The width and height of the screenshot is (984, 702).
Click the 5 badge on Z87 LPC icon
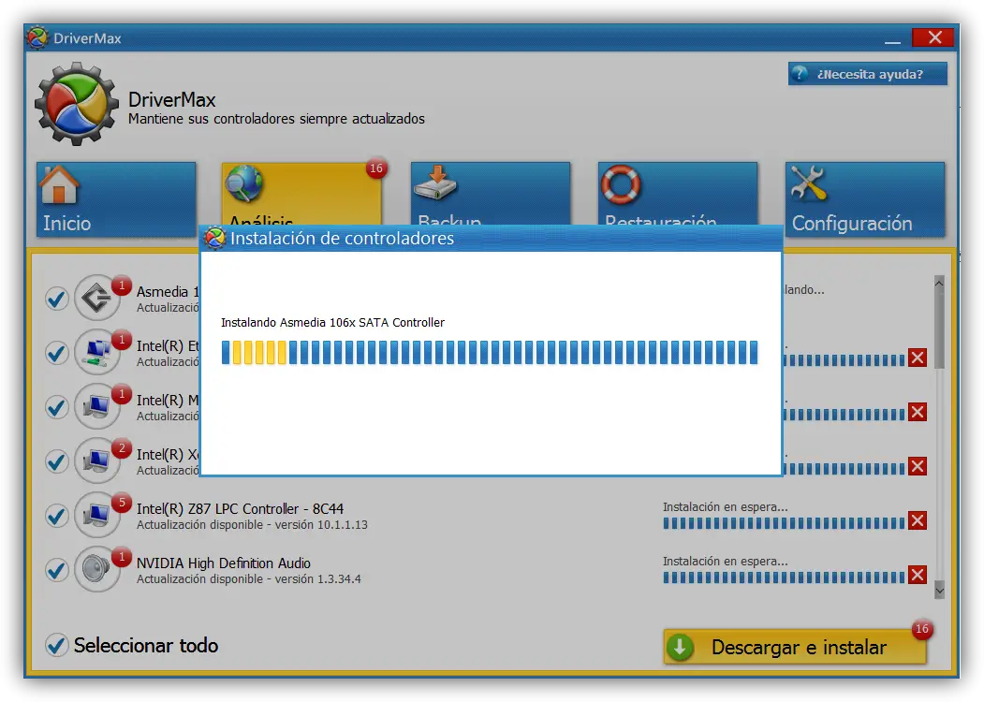pyautogui.click(x=122, y=503)
